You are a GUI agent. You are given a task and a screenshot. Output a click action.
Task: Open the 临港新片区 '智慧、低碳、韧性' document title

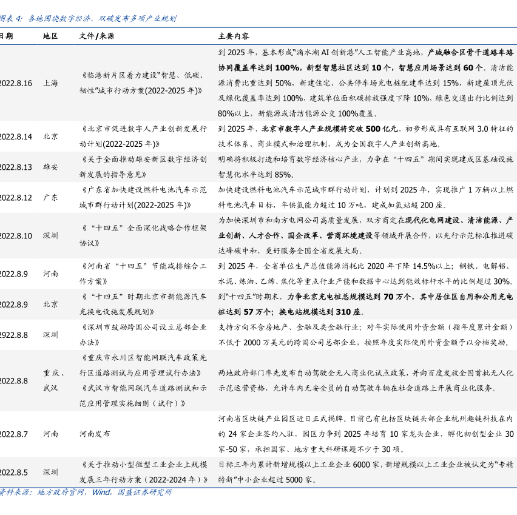(143, 83)
